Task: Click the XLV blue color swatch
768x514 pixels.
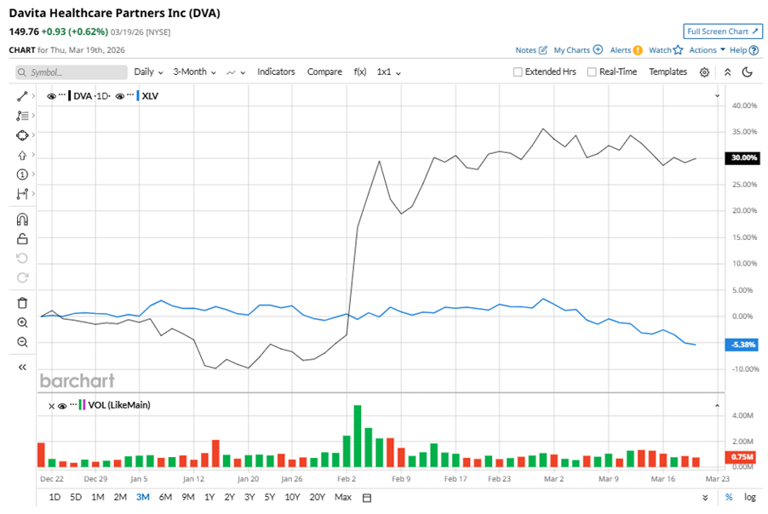Action: pos(138,96)
